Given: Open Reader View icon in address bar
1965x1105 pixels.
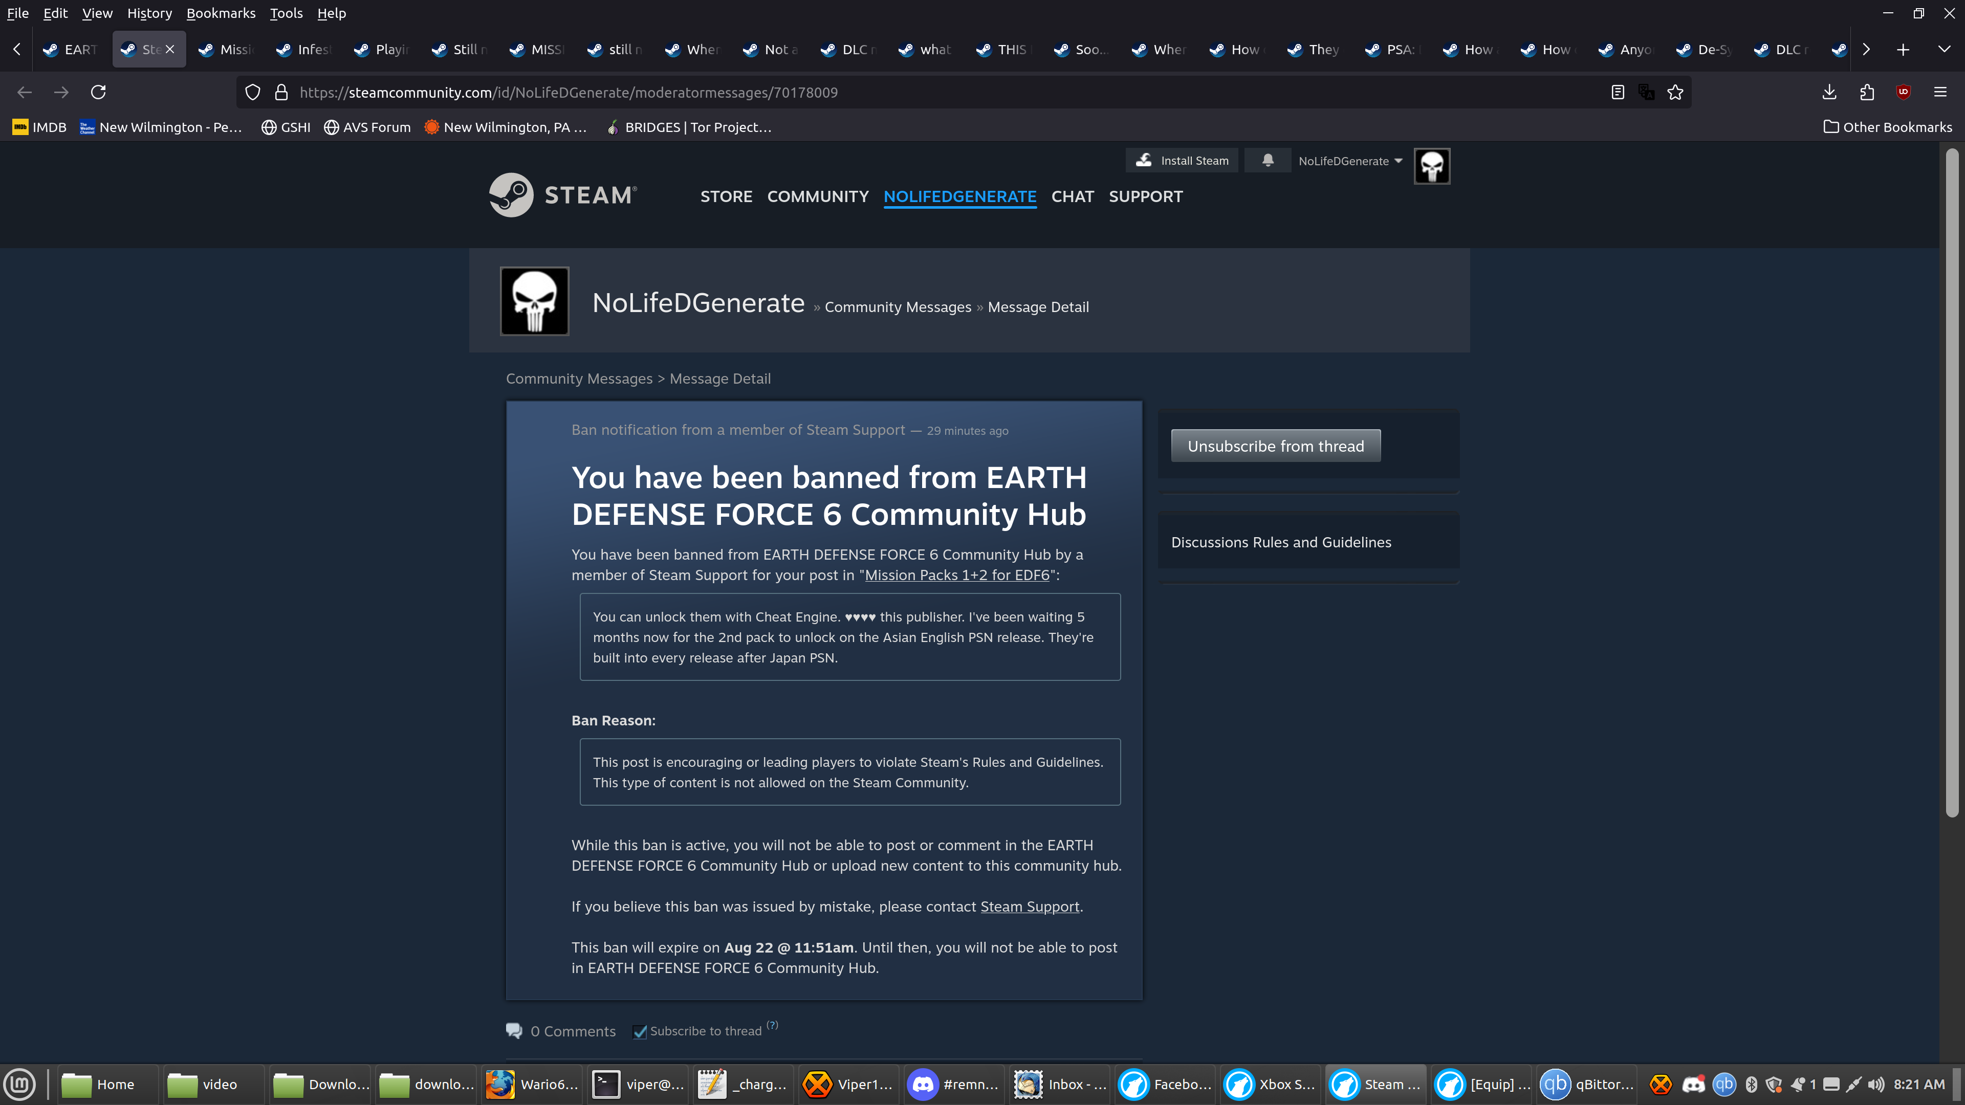Looking at the screenshot, I should [x=1617, y=92].
